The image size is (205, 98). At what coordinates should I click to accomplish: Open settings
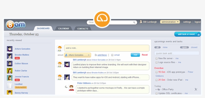tap(187, 22)
